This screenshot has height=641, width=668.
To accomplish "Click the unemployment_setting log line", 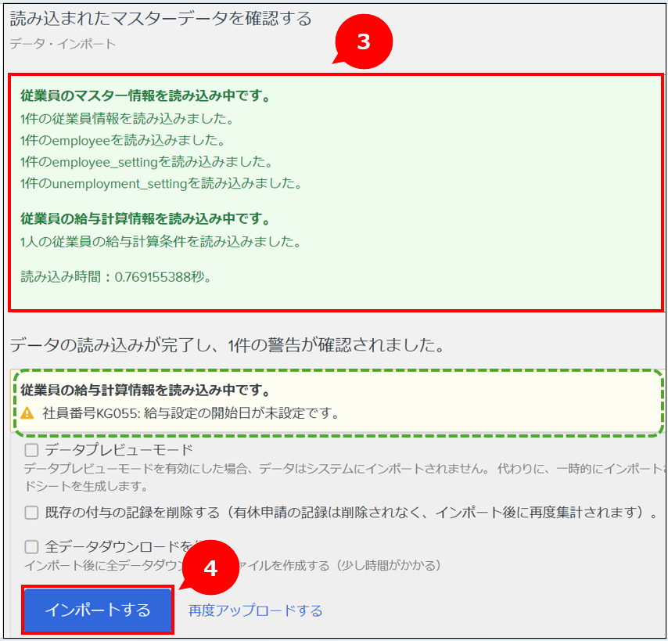I will tap(161, 183).
